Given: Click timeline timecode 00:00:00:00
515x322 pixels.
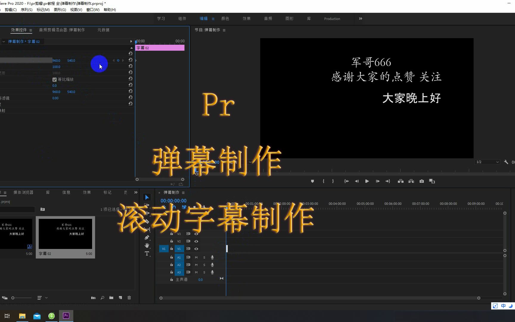Looking at the screenshot, I should click(173, 201).
